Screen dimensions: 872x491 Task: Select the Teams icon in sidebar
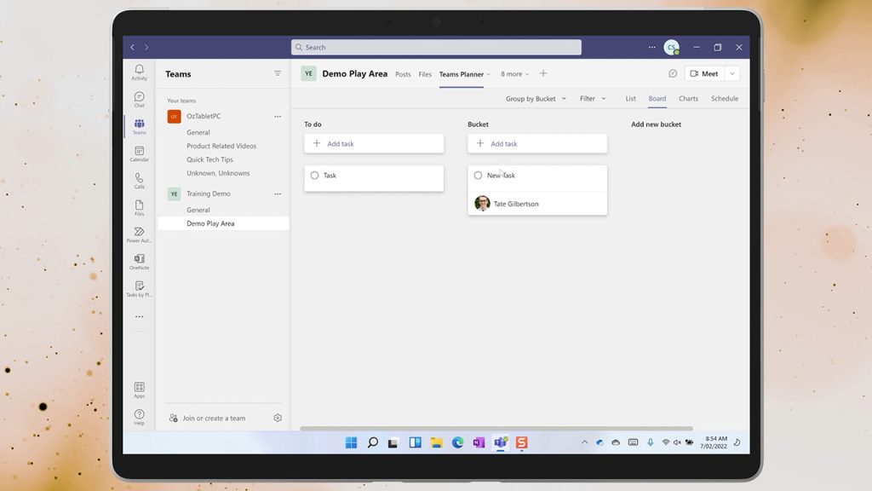(139, 126)
